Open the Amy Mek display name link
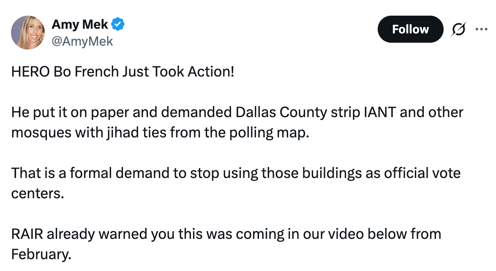 coord(80,25)
